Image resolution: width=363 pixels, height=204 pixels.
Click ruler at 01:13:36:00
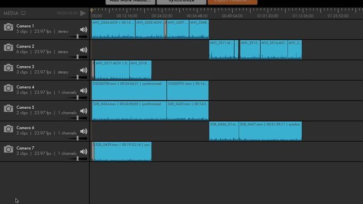click(303, 16)
